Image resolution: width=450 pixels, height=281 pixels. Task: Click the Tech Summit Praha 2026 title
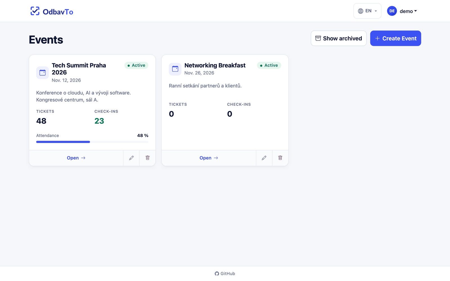coord(79,69)
